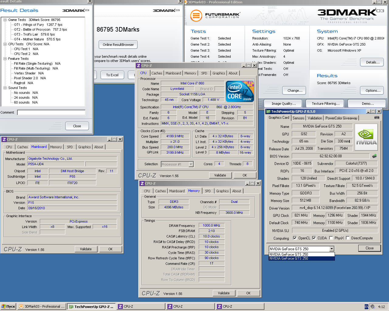Open About tab in CPU-Z CPU window
This screenshot has width=389, height=311.
tap(233, 73)
